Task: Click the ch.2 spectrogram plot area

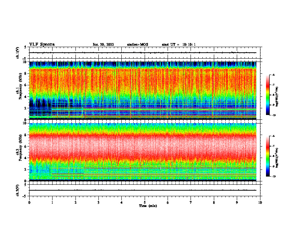Action: 143,152
